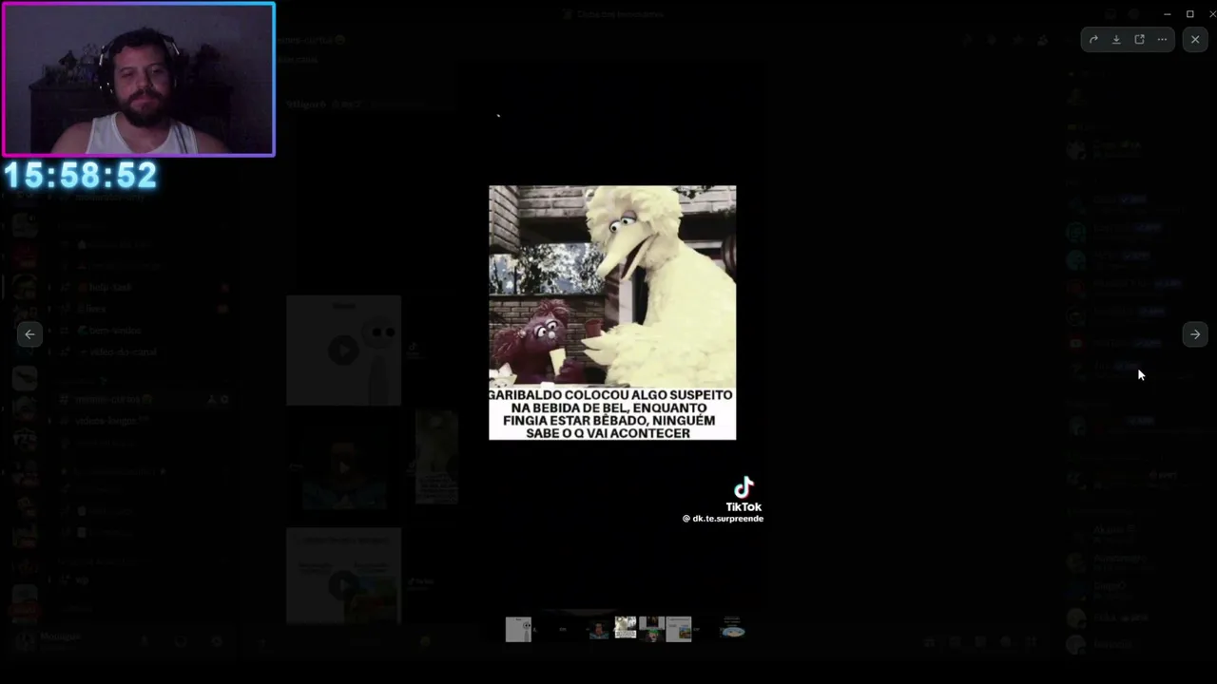Viewport: 1217px width, 684px height.
Task: Download the displayed media
Action: click(x=1116, y=40)
